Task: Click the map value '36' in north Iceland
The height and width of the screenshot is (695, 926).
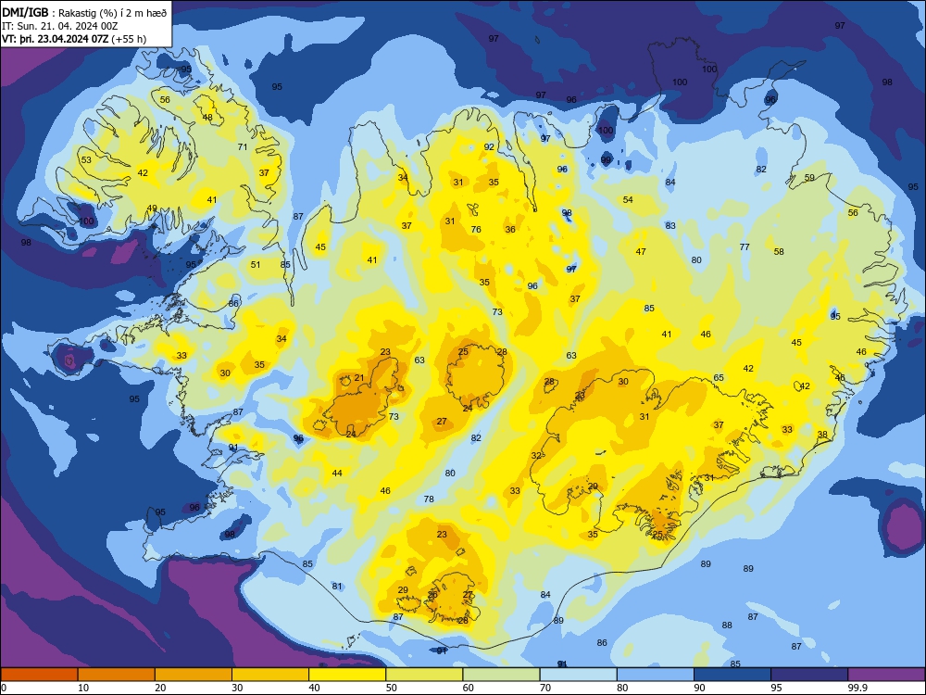Action: pos(510,229)
